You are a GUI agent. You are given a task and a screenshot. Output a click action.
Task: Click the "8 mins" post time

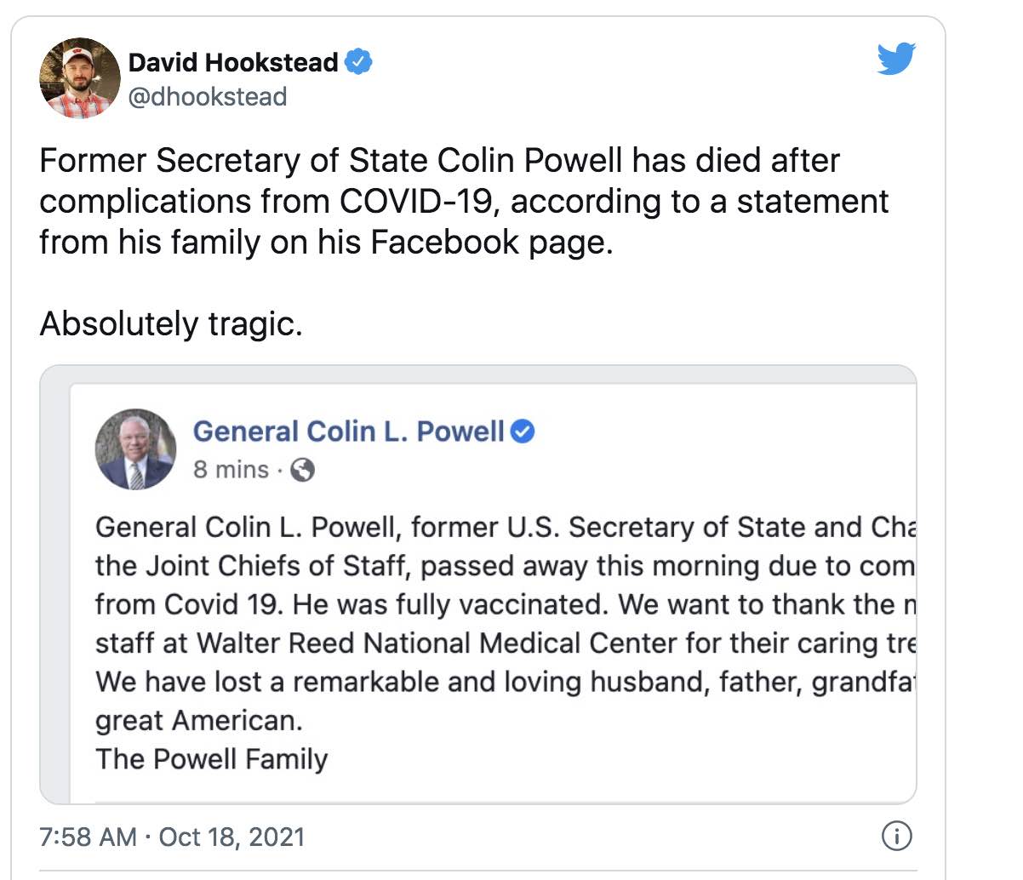click(x=231, y=470)
